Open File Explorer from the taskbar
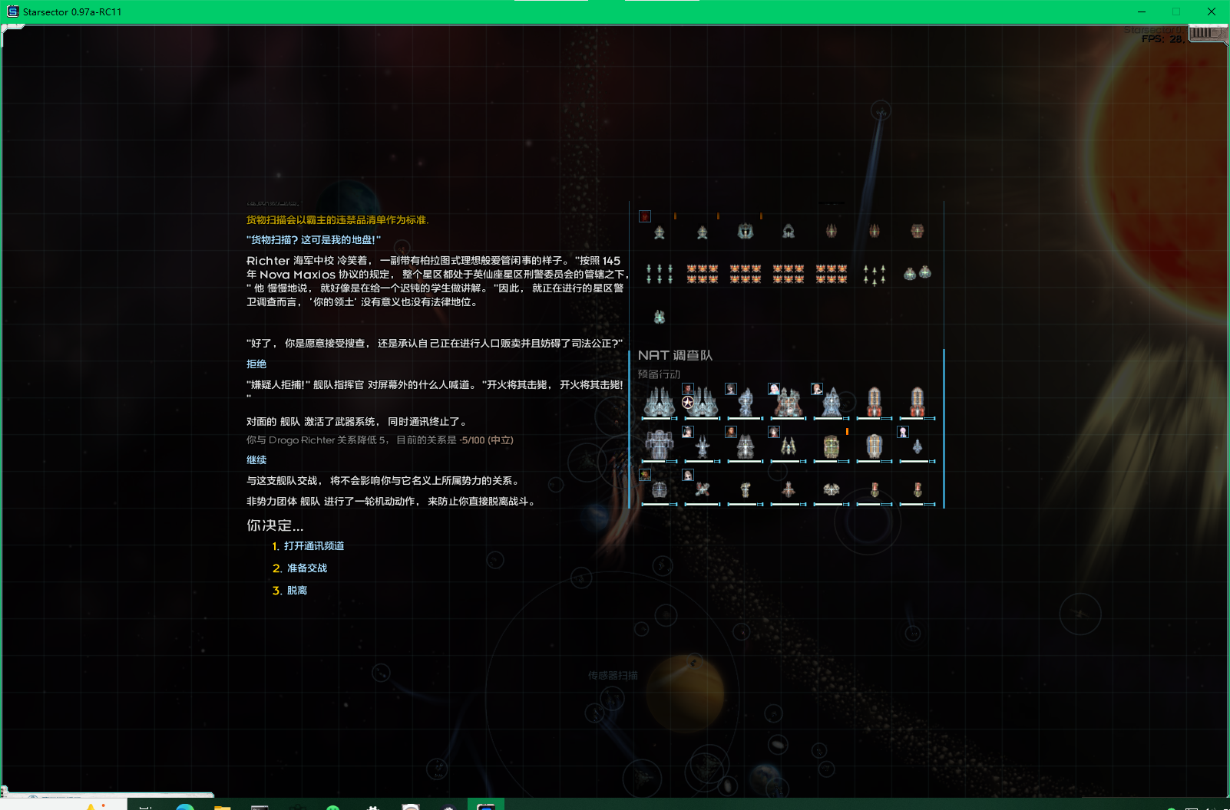The width and height of the screenshot is (1230, 810). tap(222, 805)
